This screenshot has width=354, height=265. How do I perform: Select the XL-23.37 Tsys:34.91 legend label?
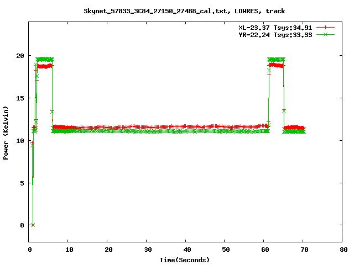tap(275, 28)
